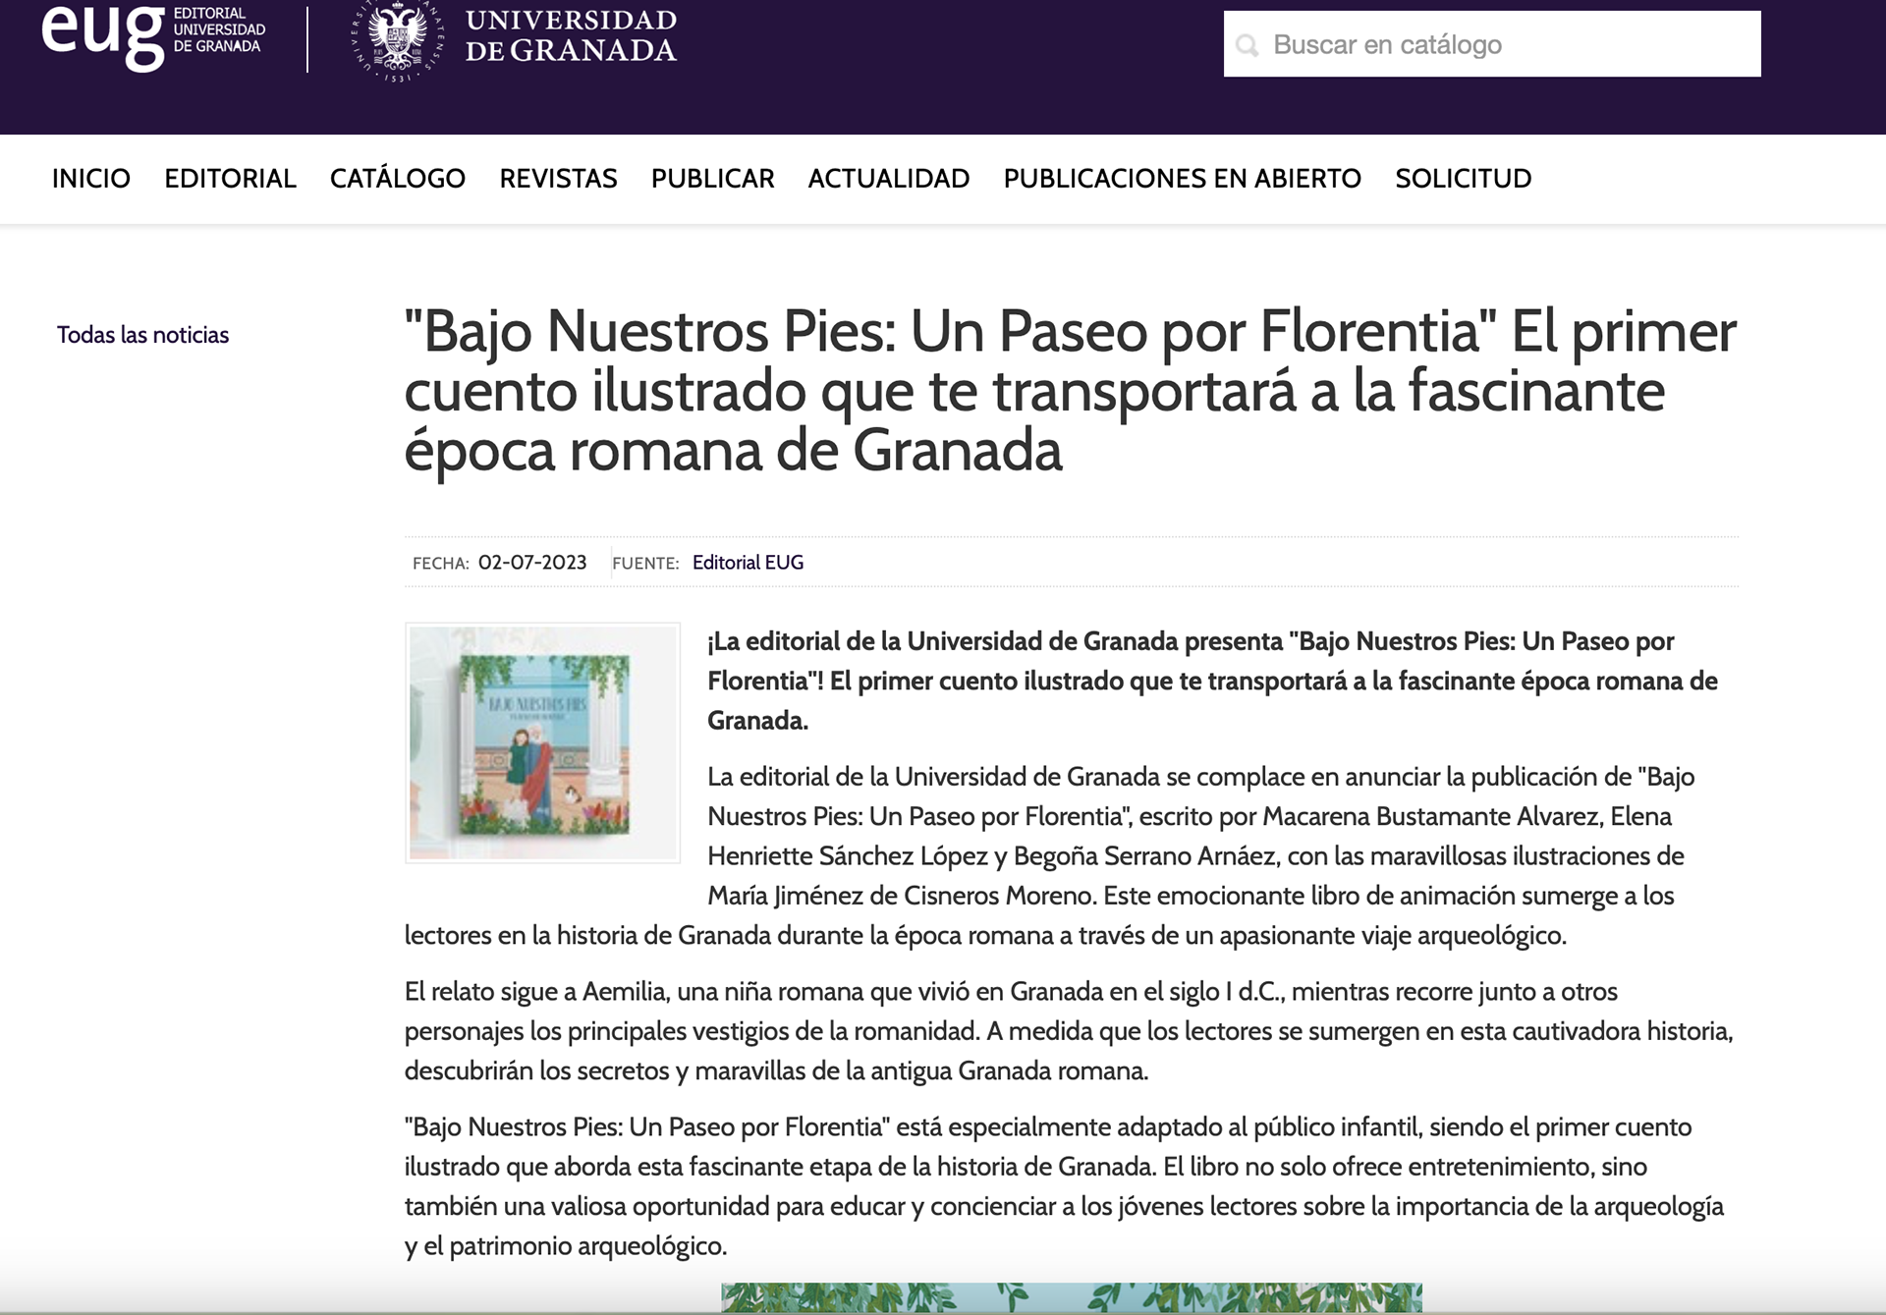Open the book cover thumbnail image
Viewport: 1886px width, 1315px height.
click(x=543, y=742)
